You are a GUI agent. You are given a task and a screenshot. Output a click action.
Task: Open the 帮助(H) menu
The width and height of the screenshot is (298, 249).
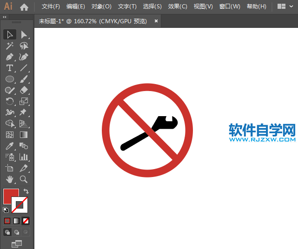click(256, 7)
